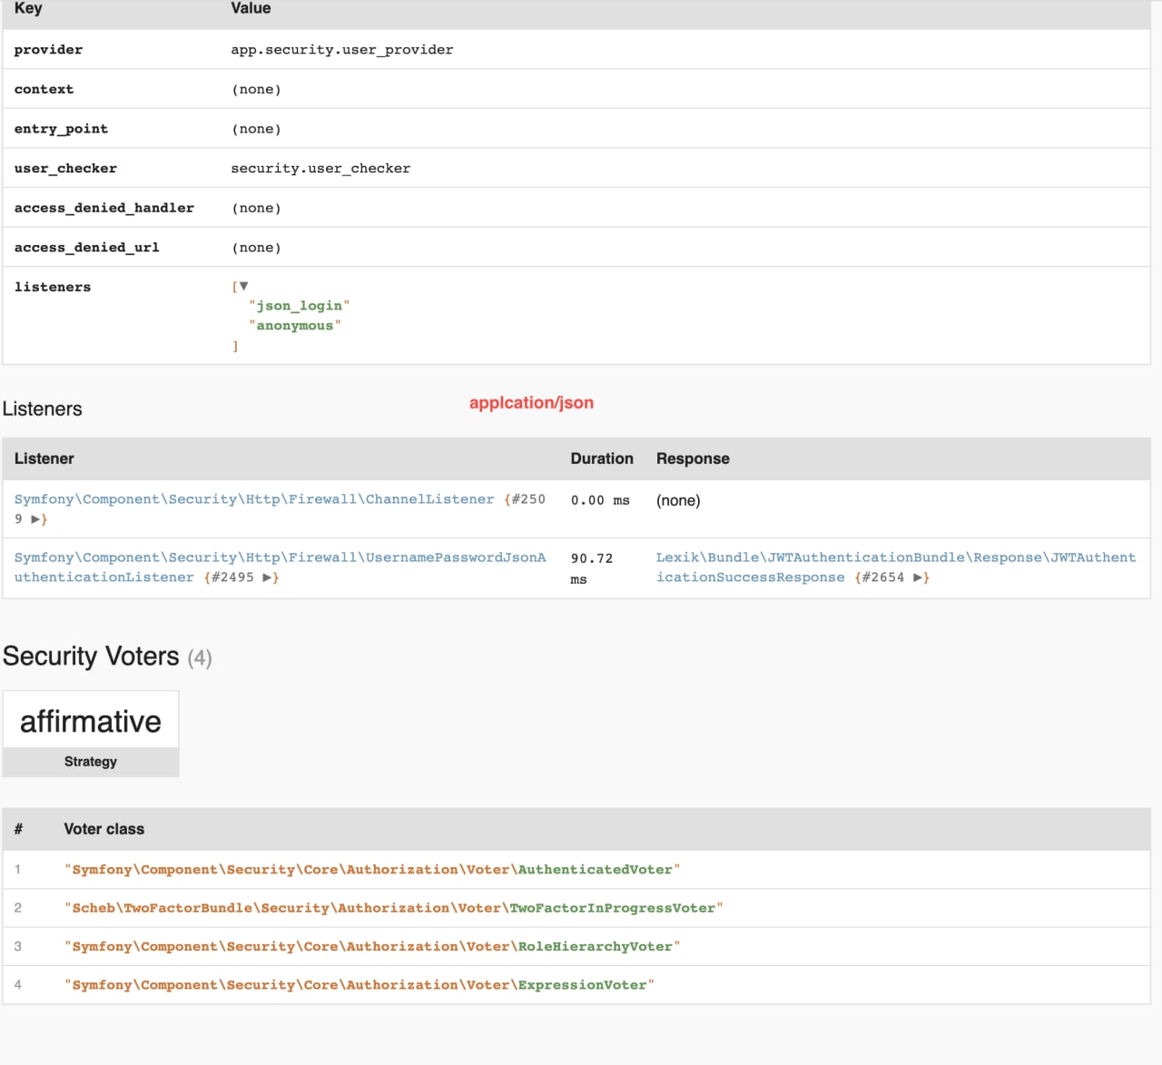Click the affirmative strategy metric box
1162x1065 pixels.
pos(91,734)
